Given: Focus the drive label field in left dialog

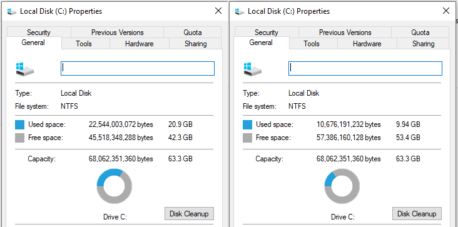Looking at the screenshot, I should point(138,68).
